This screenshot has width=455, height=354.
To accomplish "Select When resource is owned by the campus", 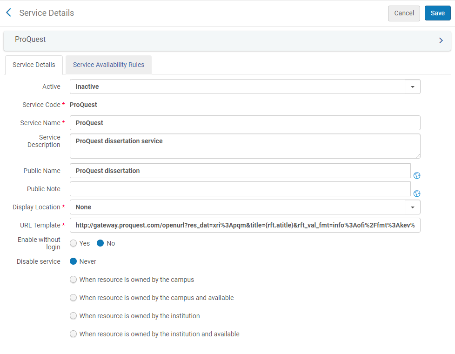I will coord(74,280).
